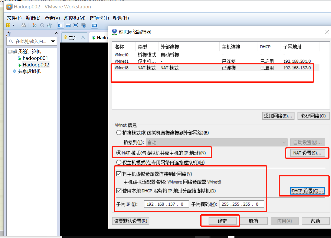
Task: Click the 子网掩码 field 255.255.255.0
Action: point(241,204)
